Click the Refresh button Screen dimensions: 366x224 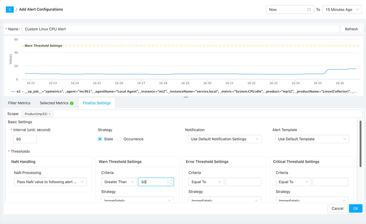tap(351, 29)
